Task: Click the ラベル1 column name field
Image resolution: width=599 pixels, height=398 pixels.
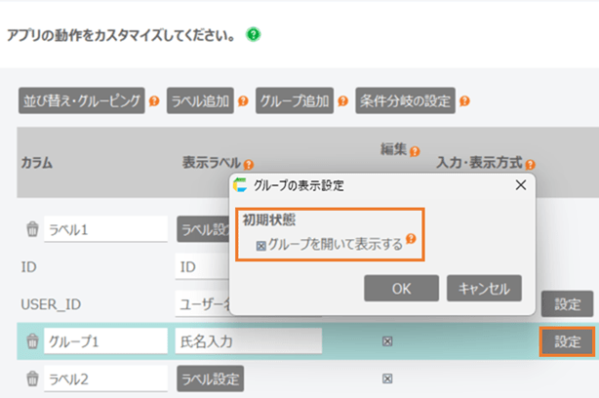Action: [x=105, y=229]
